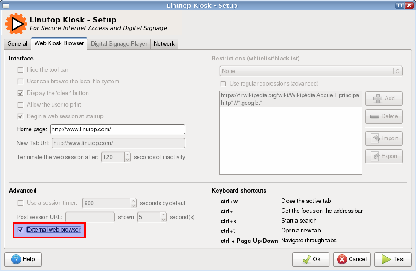Click the Import restrictions button
Screen dimensions: 416x271
384,138
